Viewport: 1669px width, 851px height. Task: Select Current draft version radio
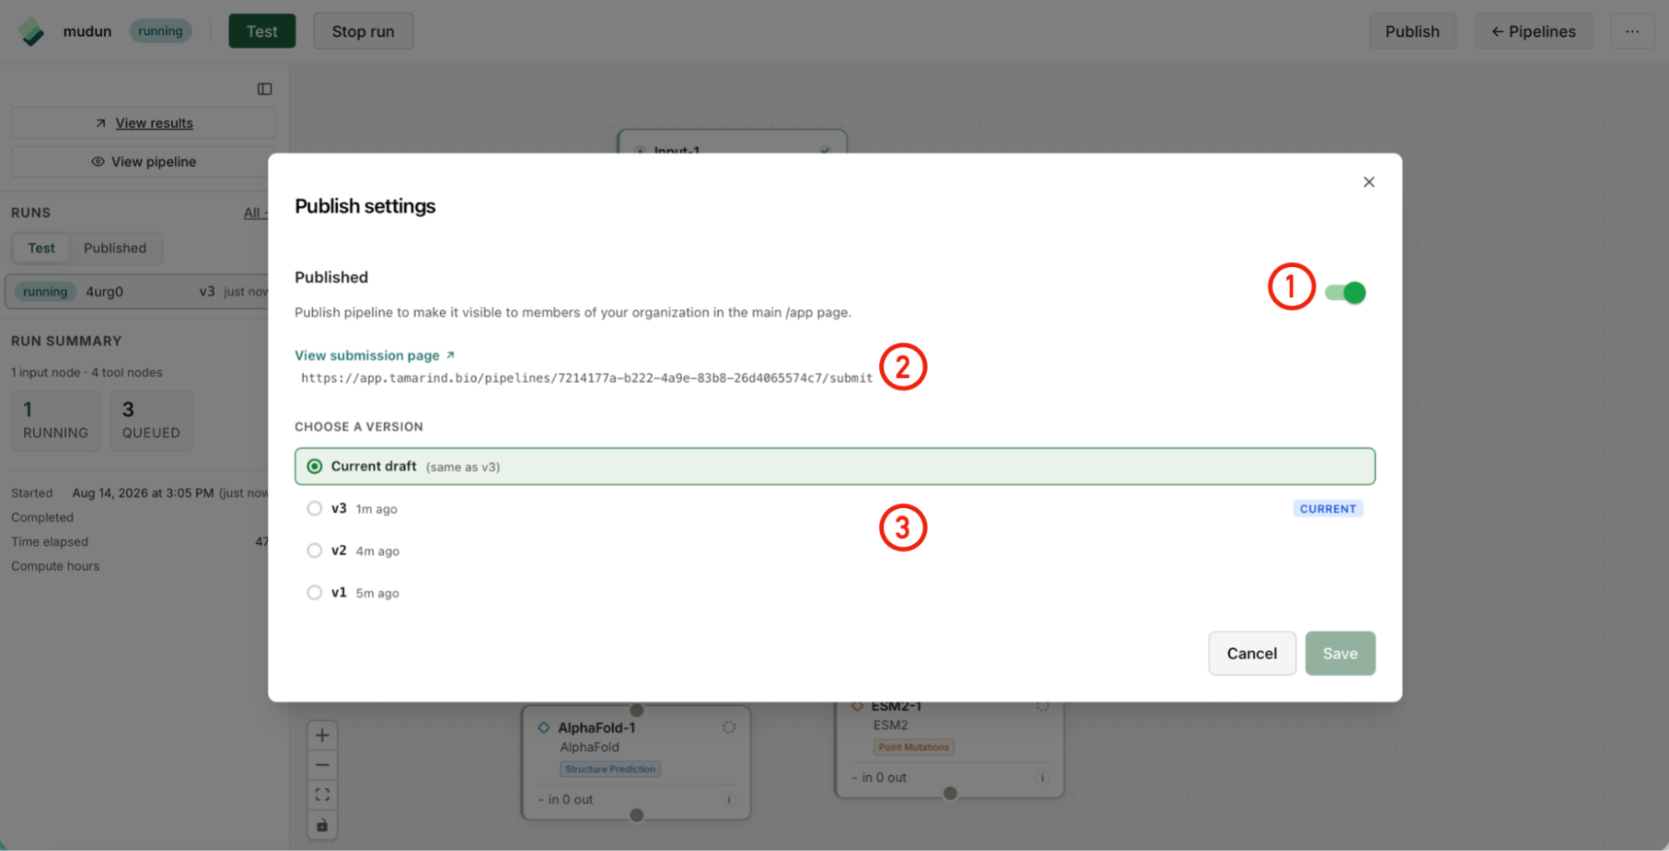pos(314,466)
